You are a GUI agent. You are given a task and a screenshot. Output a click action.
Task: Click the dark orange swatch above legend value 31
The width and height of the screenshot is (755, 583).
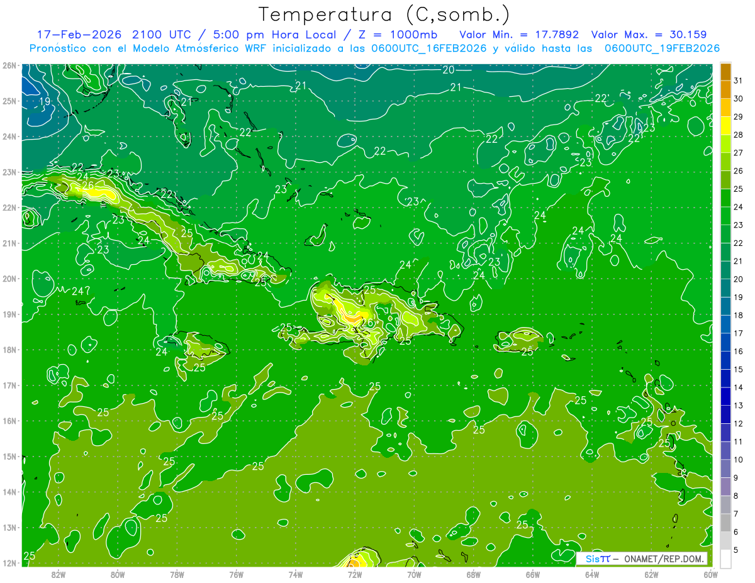(x=725, y=72)
